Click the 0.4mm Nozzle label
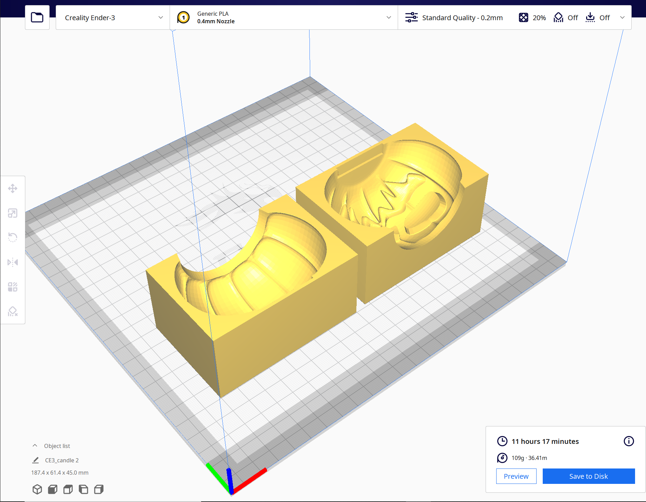 pos(216,21)
